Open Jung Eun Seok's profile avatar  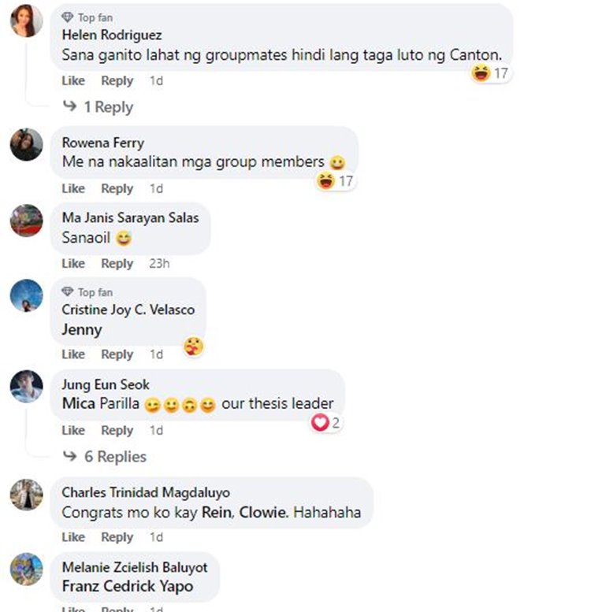(26, 387)
